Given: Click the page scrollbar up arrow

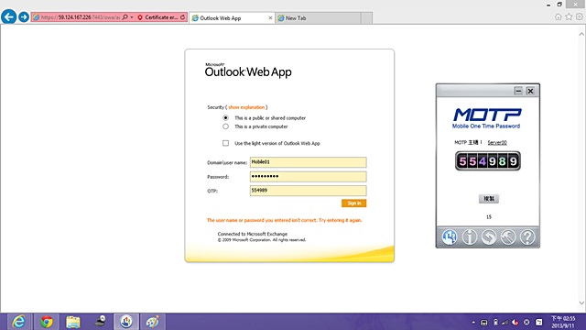Looking at the screenshot, I should (x=581, y=34).
